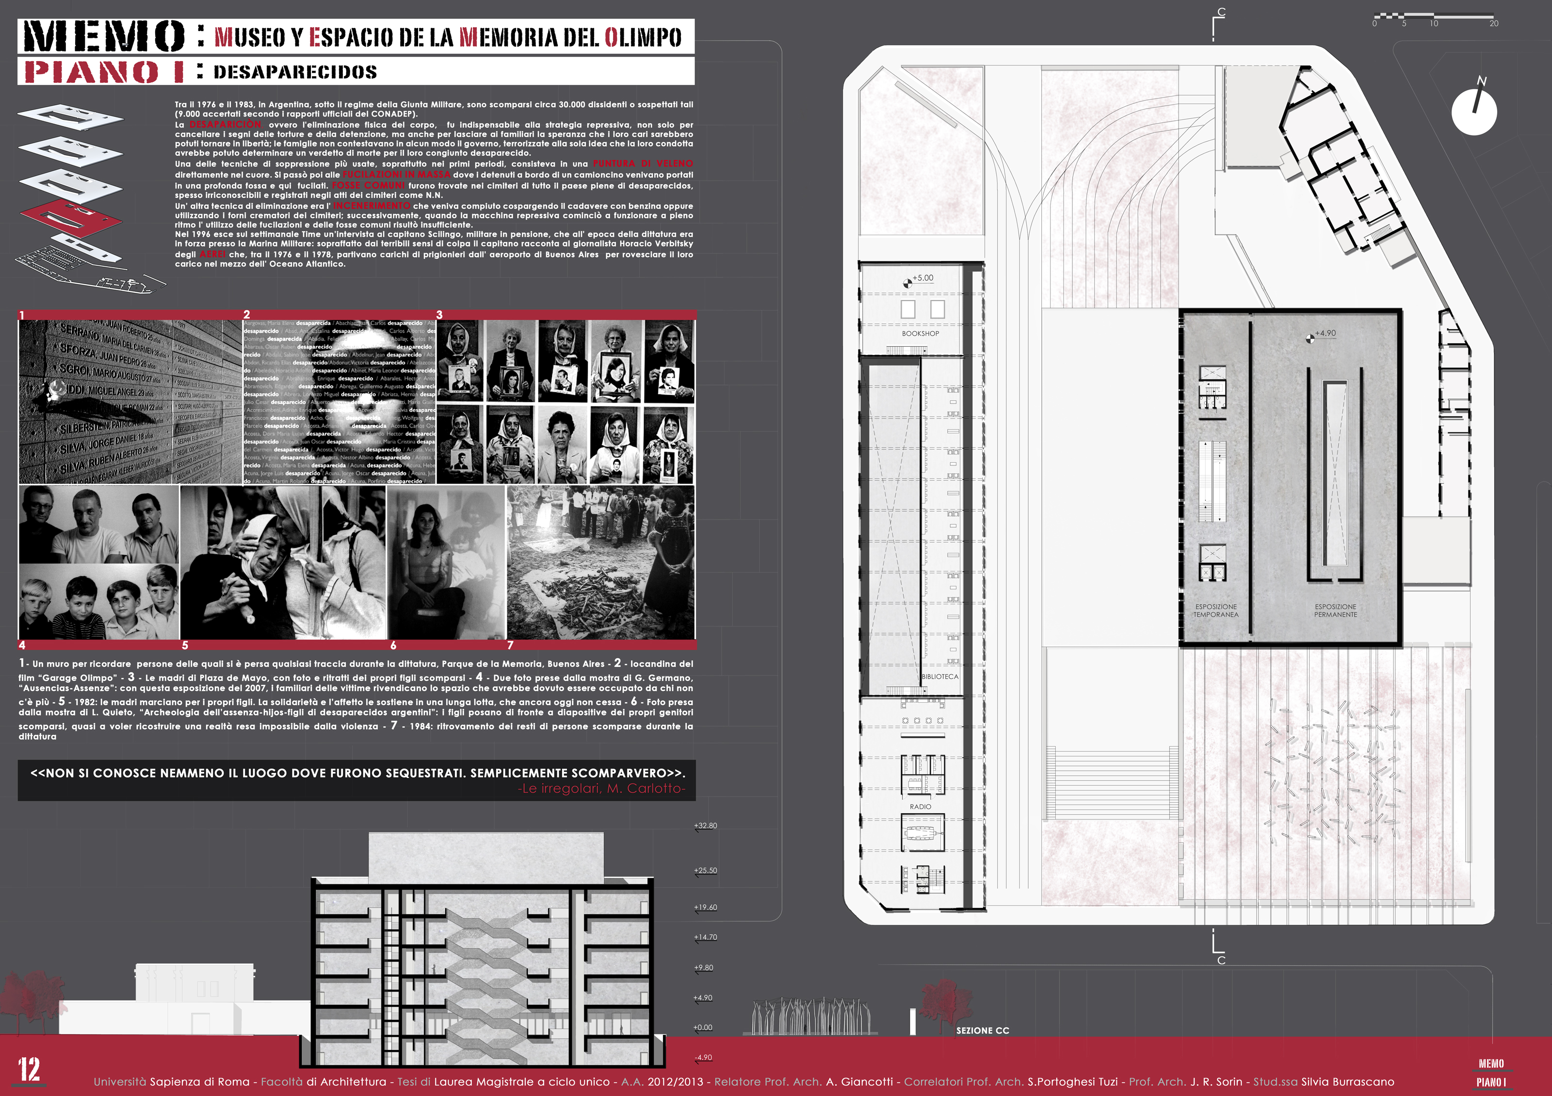This screenshot has height=1096, width=1552.
Task: Open photo 7 of the 1984 remains excavation
Action: click(x=601, y=562)
